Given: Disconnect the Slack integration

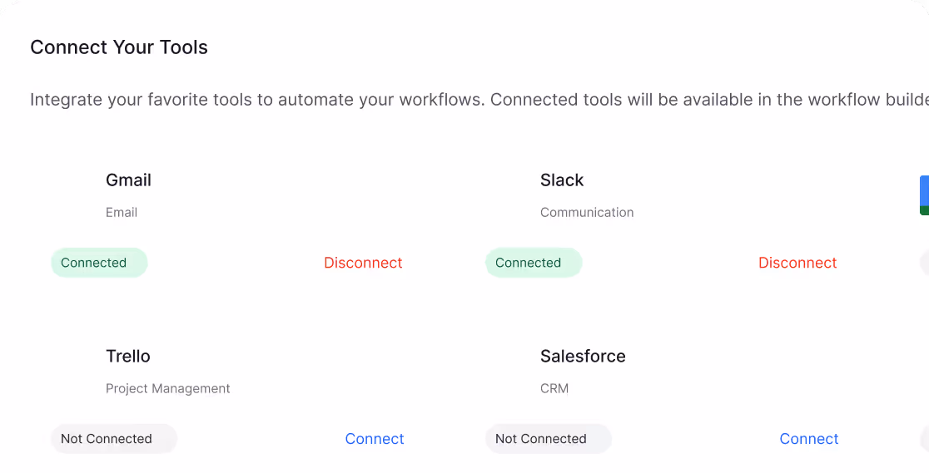Looking at the screenshot, I should [x=797, y=263].
